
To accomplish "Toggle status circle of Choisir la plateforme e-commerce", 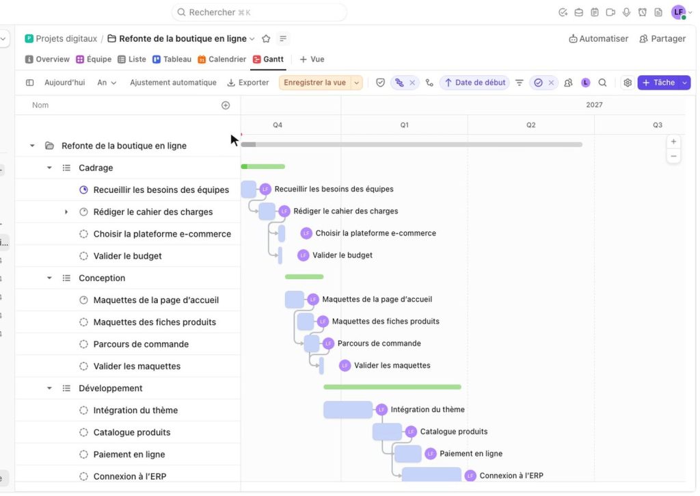I will pyautogui.click(x=83, y=234).
